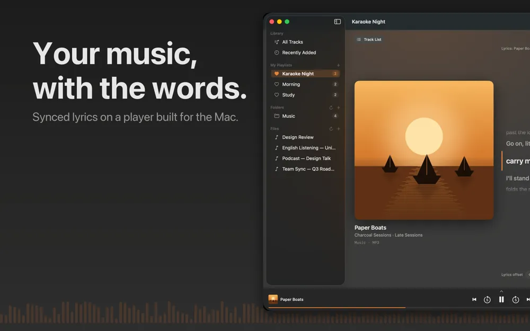This screenshot has height=331, width=530.
Task: Click the Paper Boats song title
Action: 370,228
